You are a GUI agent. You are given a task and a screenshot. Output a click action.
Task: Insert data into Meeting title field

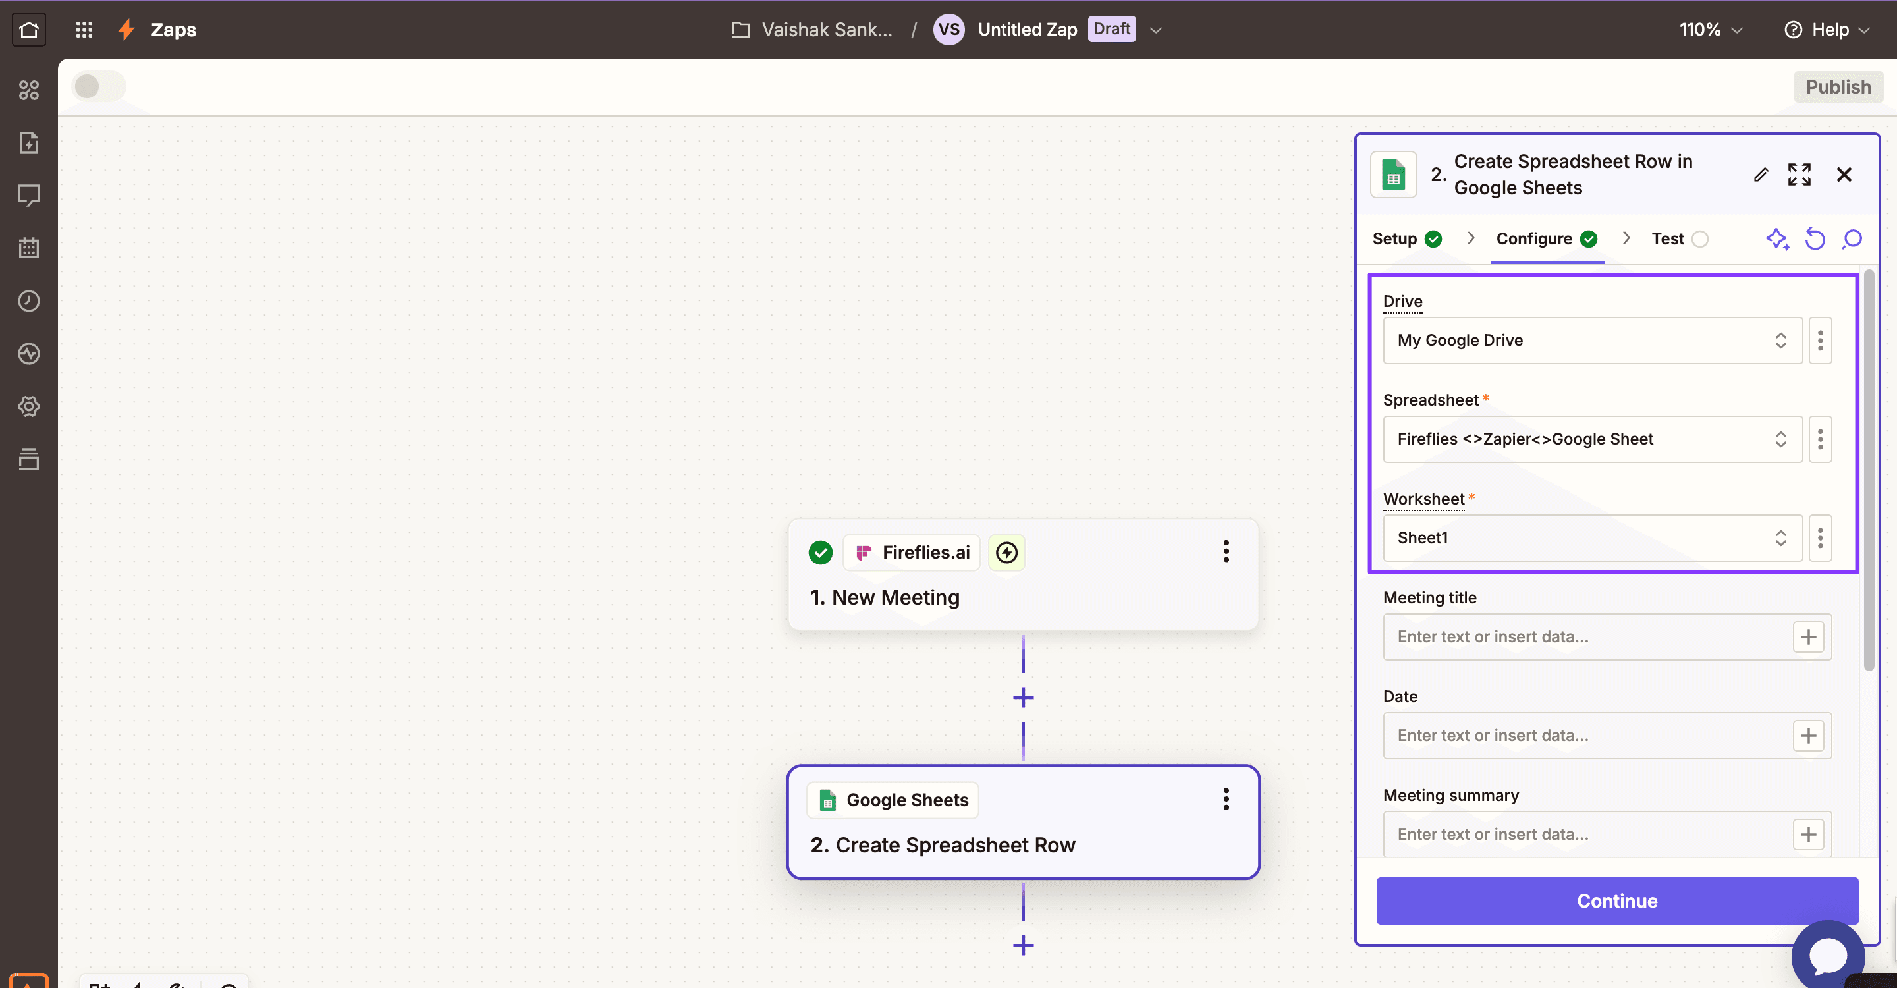[x=1809, y=637]
